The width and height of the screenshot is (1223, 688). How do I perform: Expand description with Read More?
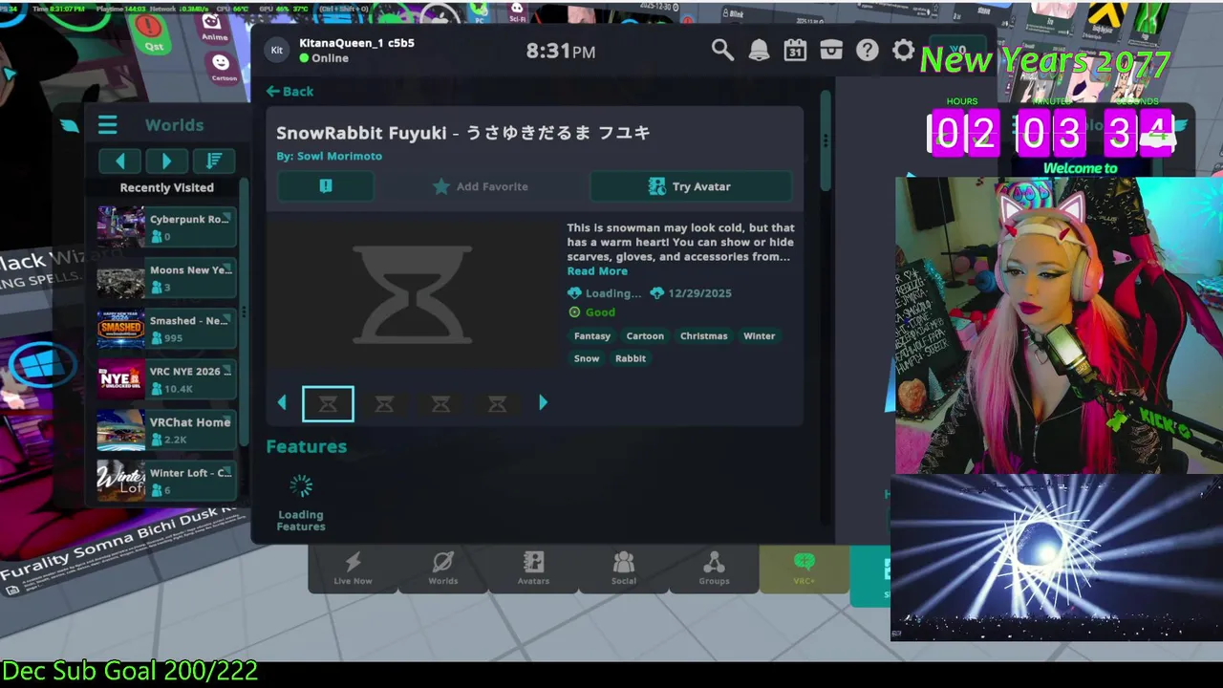[x=597, y=271]
